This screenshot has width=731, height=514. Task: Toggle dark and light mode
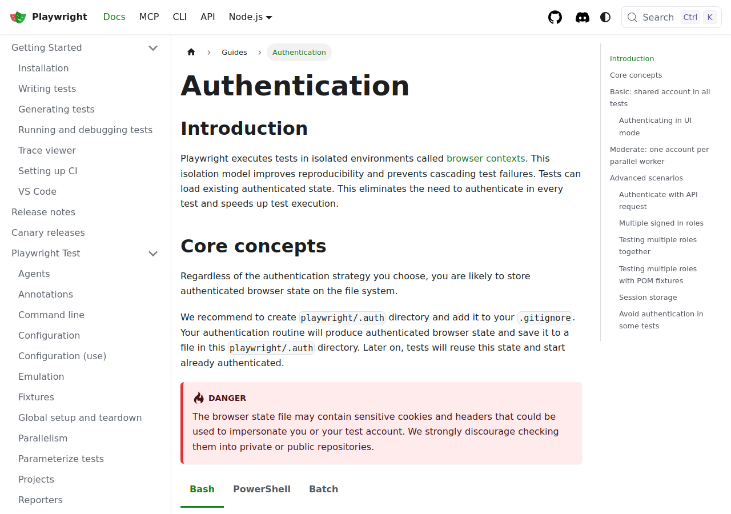(x=605, y=17)
